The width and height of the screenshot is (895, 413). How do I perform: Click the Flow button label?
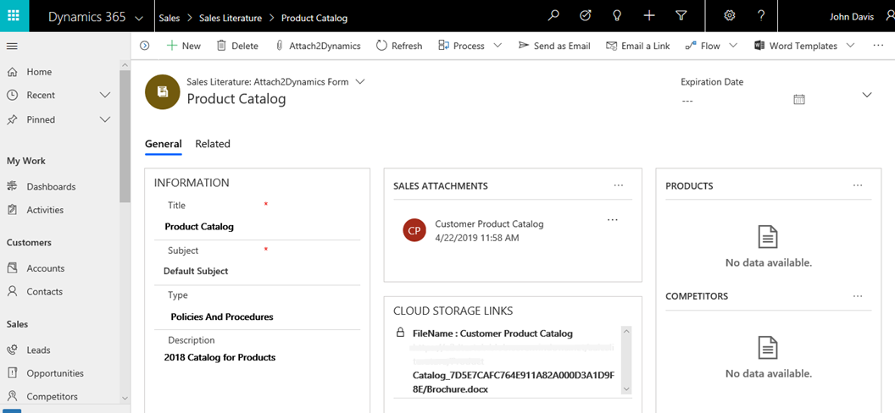pyautogui.click(x=710, y=46)
